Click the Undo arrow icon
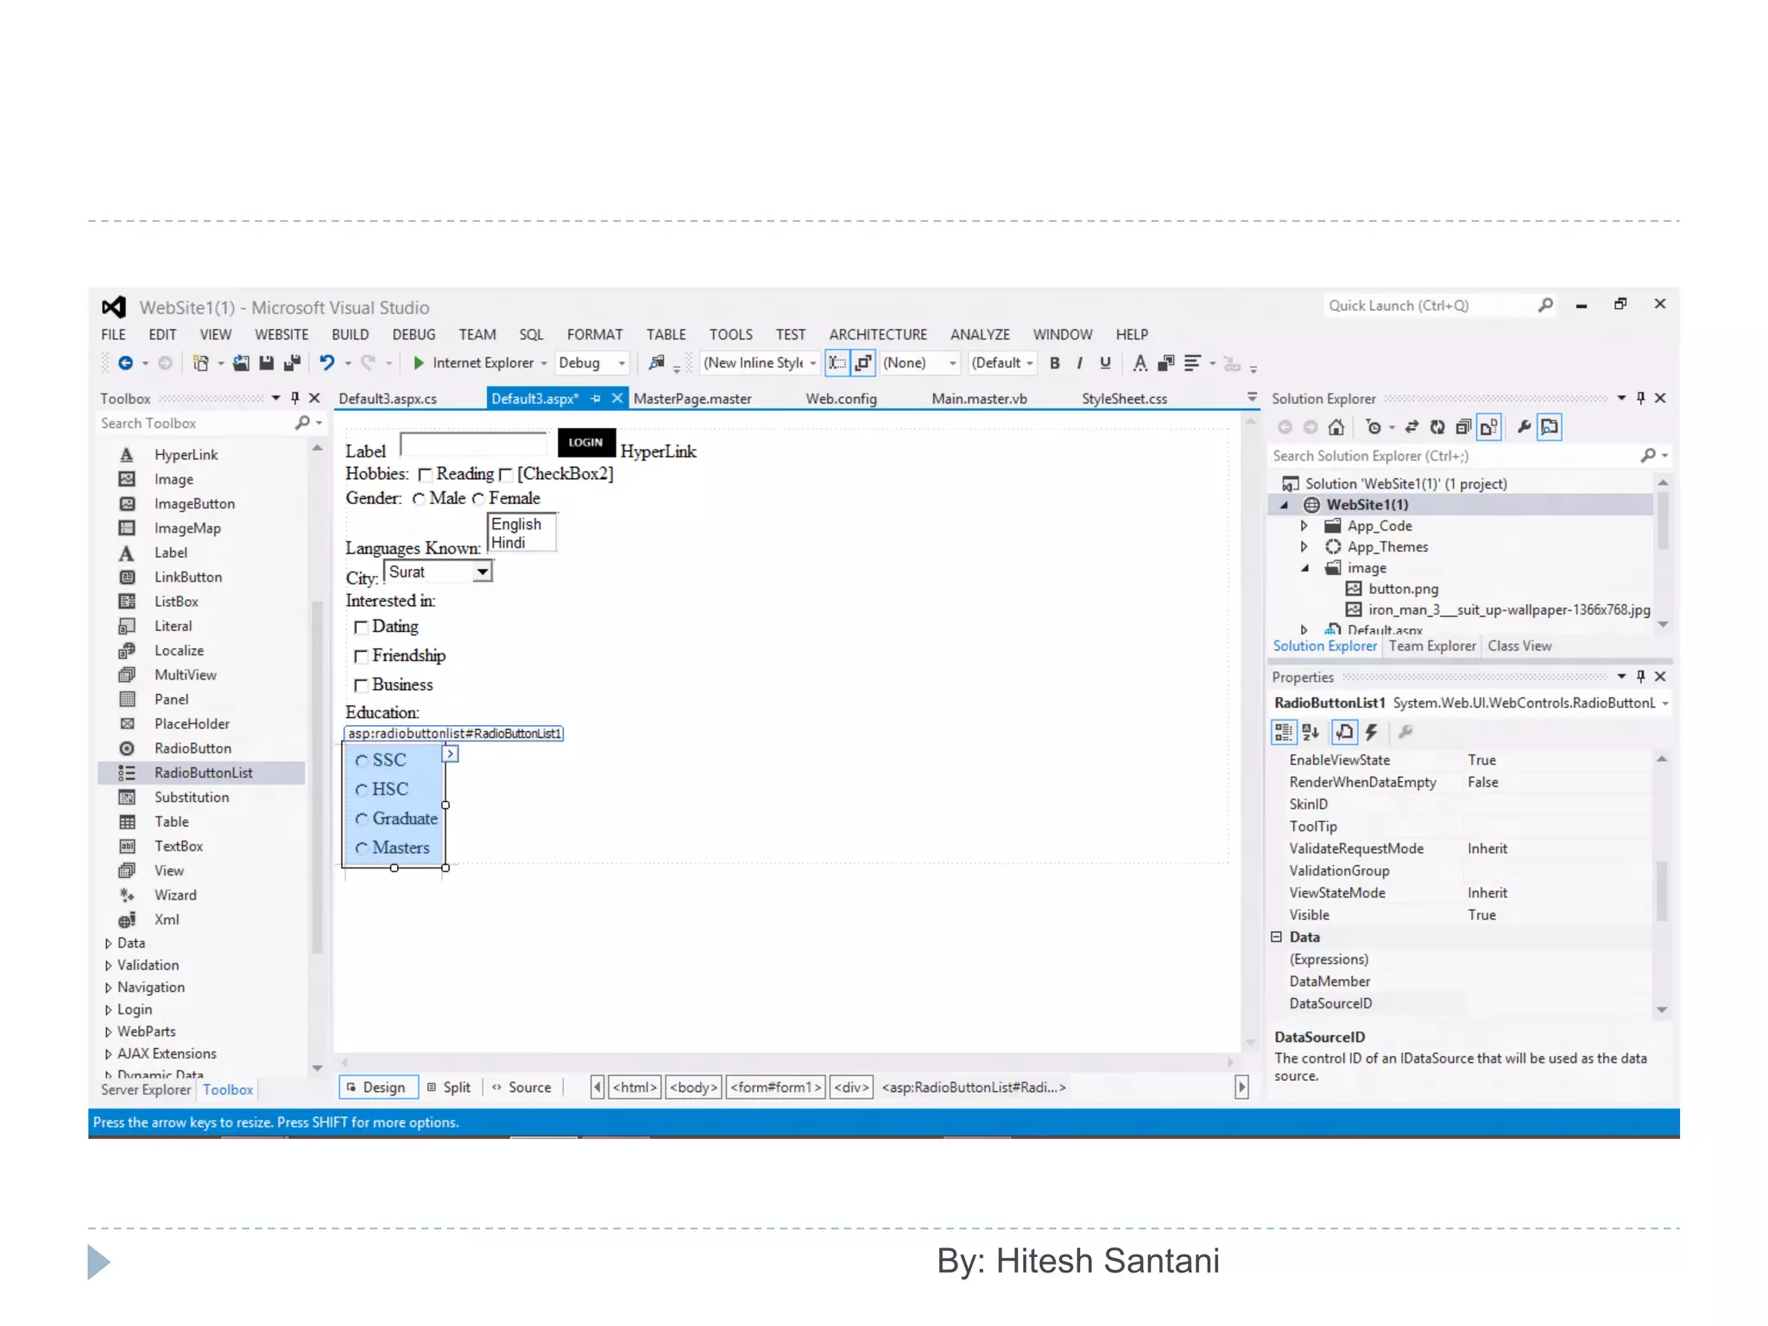Image resolution: width=1768 pixels, height=1326 pixels. point(326,363)
